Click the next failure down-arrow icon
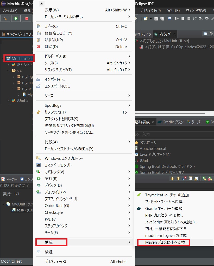Viewport: 214px width, 266px height. [x=172, y=178]
